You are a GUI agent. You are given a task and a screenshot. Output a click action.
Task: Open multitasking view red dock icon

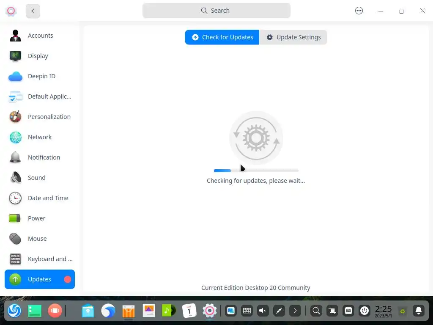(55, 311)
